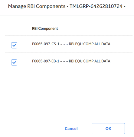Toggle the blue checkmark beside CS-1 component
The image size is (134, 137).
14,45
